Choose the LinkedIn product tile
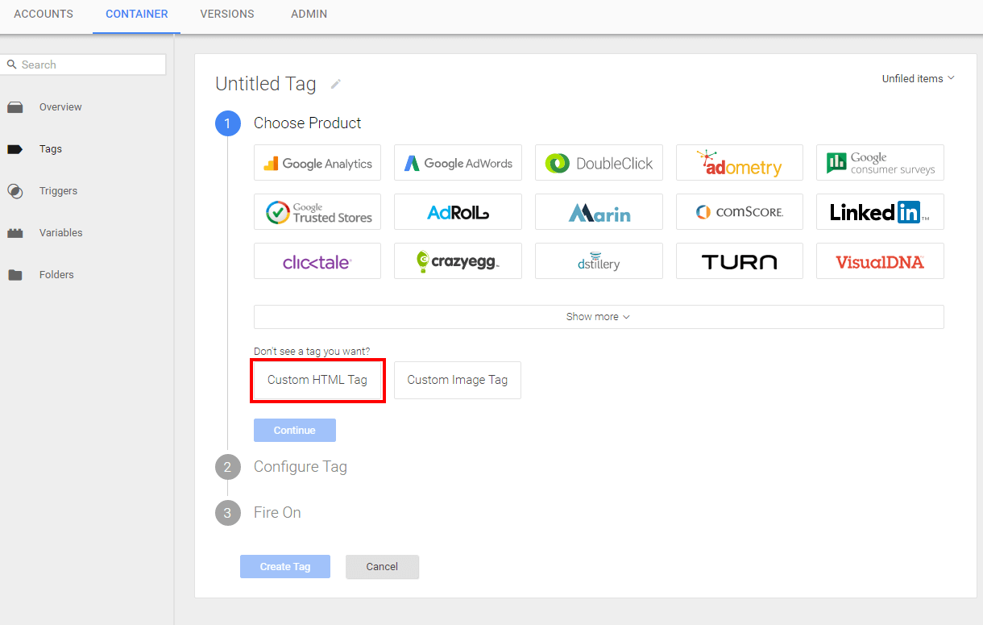Screen dimensions: 983x625 (880, 212)
